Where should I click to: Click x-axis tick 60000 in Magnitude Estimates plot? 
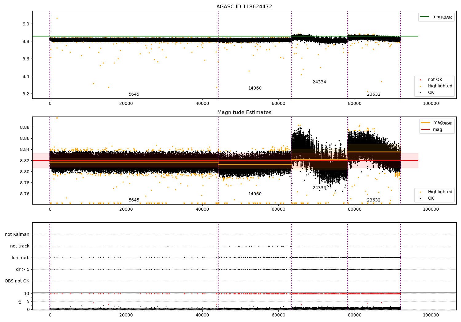(x=278, y=209)
